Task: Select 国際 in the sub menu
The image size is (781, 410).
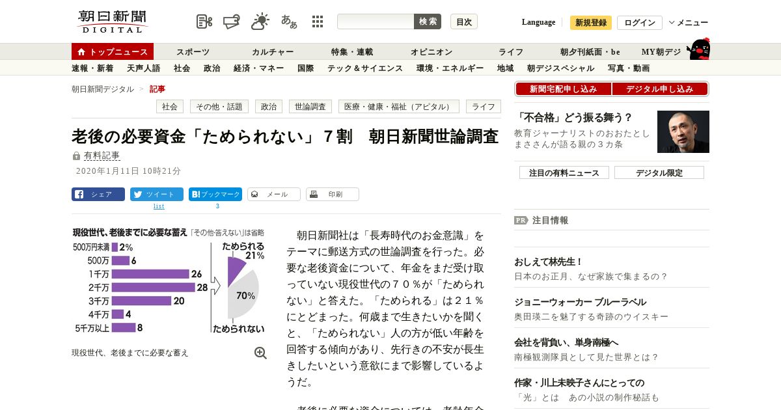Action: pos(306,68)
